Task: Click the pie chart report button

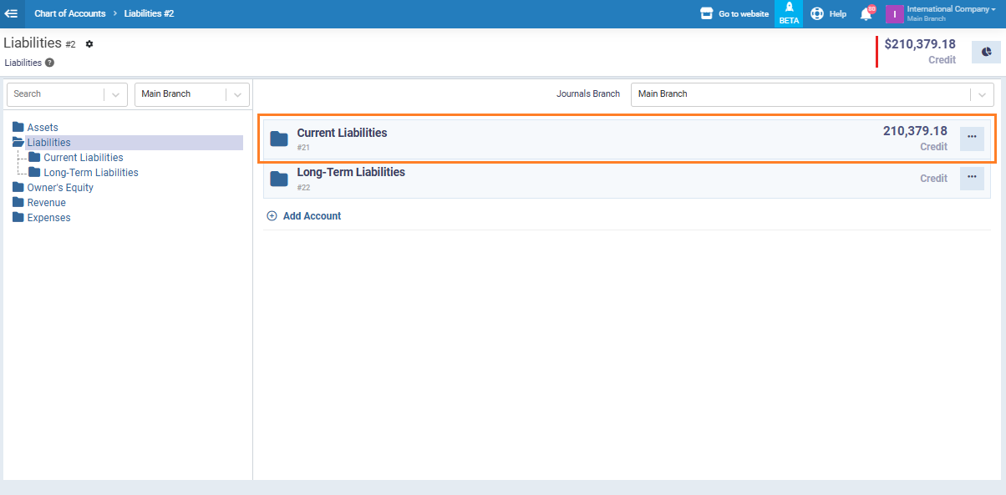Action: [986, 52]
